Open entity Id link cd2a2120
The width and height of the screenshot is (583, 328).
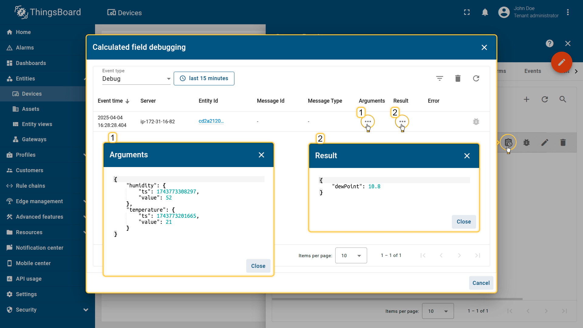(x=211, y=121)
